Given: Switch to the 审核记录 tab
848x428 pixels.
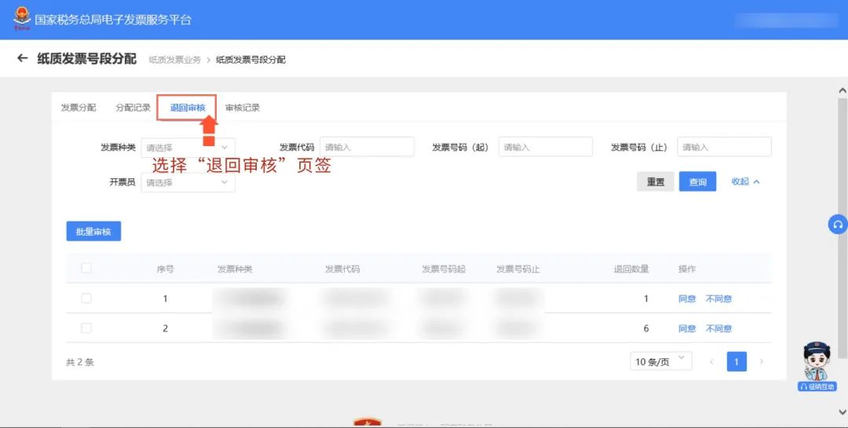Looking at the screenshot, I should click(x=242, y=108).
